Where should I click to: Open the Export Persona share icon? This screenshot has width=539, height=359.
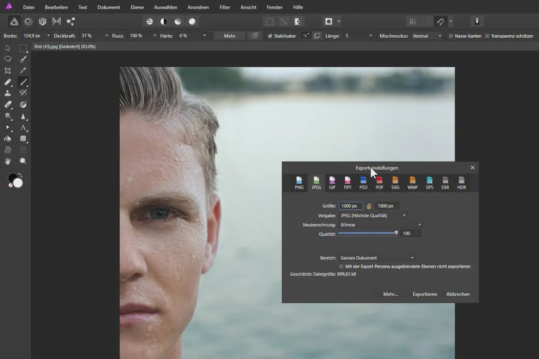tap(71, 21)
